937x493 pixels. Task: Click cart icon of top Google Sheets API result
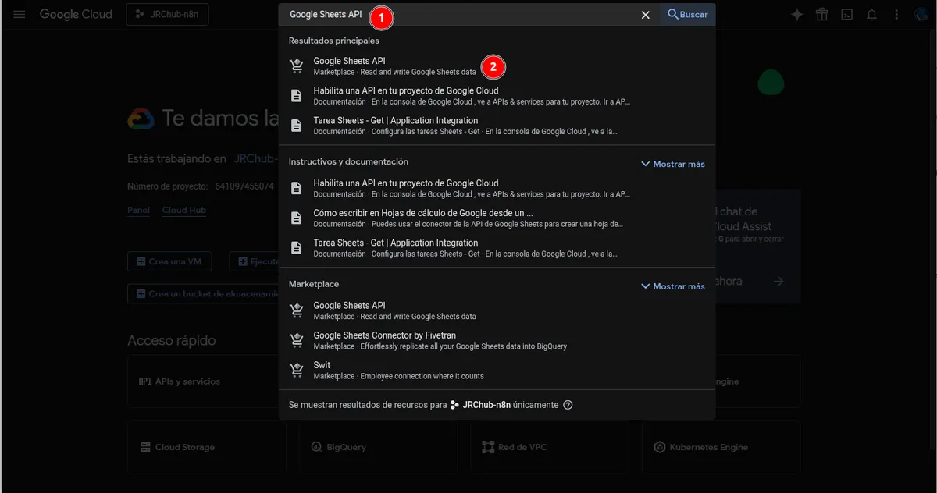click(x=297, y=66)
